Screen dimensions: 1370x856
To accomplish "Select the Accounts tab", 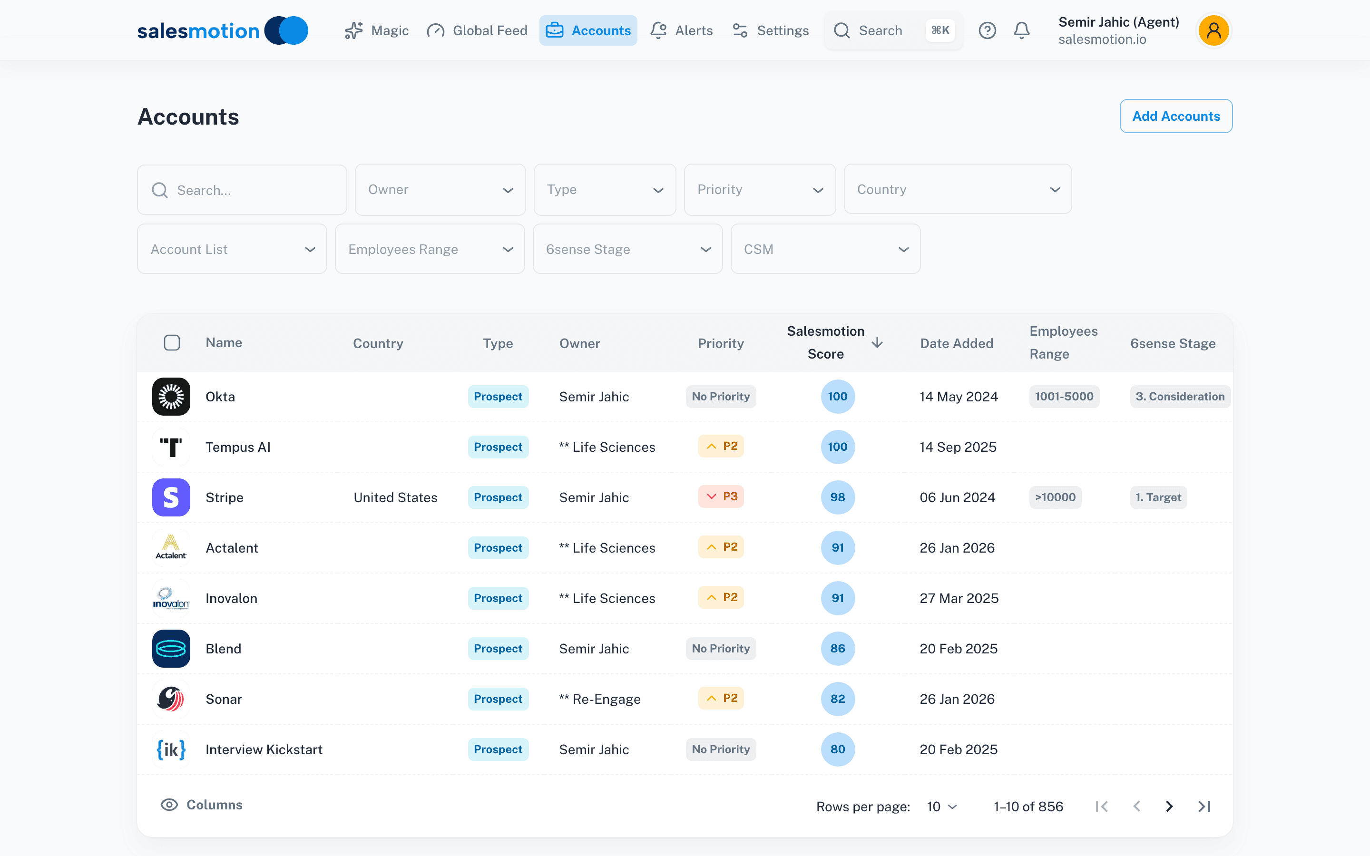I will pyautogui.click(x=588, y=30).
